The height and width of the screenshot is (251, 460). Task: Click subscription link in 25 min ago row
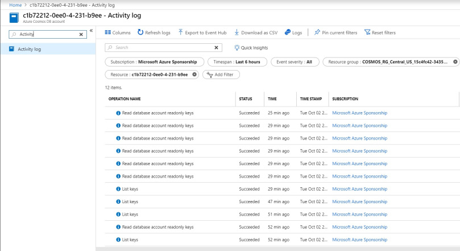click(x=360, y=113)
